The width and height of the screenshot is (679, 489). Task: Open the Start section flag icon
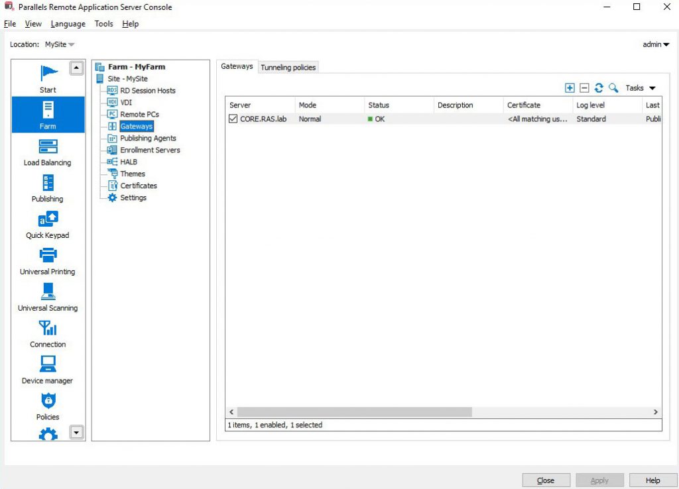coord(48,73)
